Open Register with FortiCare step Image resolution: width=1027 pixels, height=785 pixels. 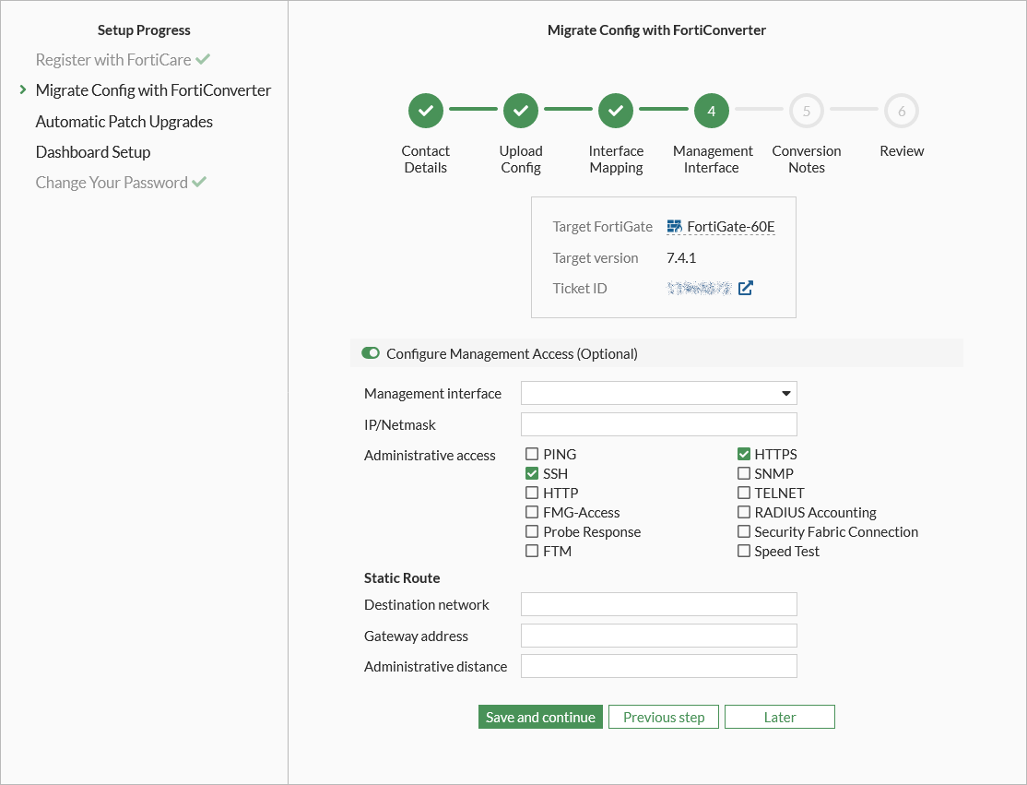pyautogui.click(x=112, y=60)
